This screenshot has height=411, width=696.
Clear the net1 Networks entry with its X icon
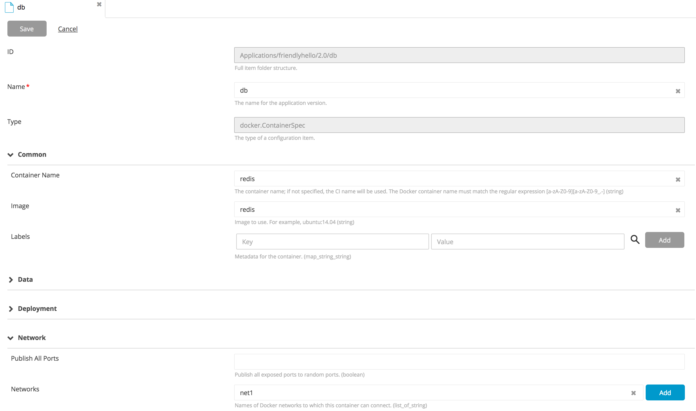pos(633,393)
